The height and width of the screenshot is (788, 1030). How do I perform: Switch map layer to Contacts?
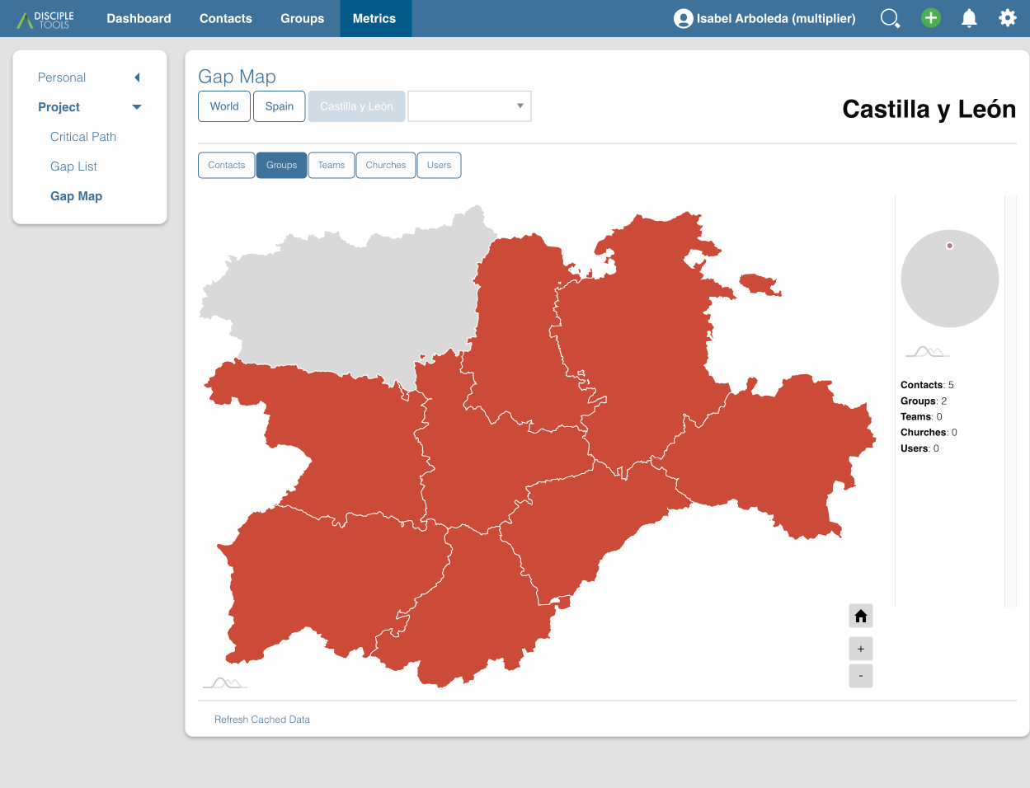(x=227, y=165)
